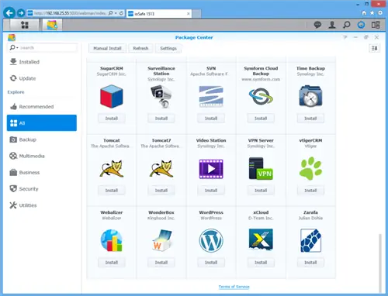The image size is (388, 296).
Task: Open the browser address bar dropdown
Action: (x=116, y=13)
